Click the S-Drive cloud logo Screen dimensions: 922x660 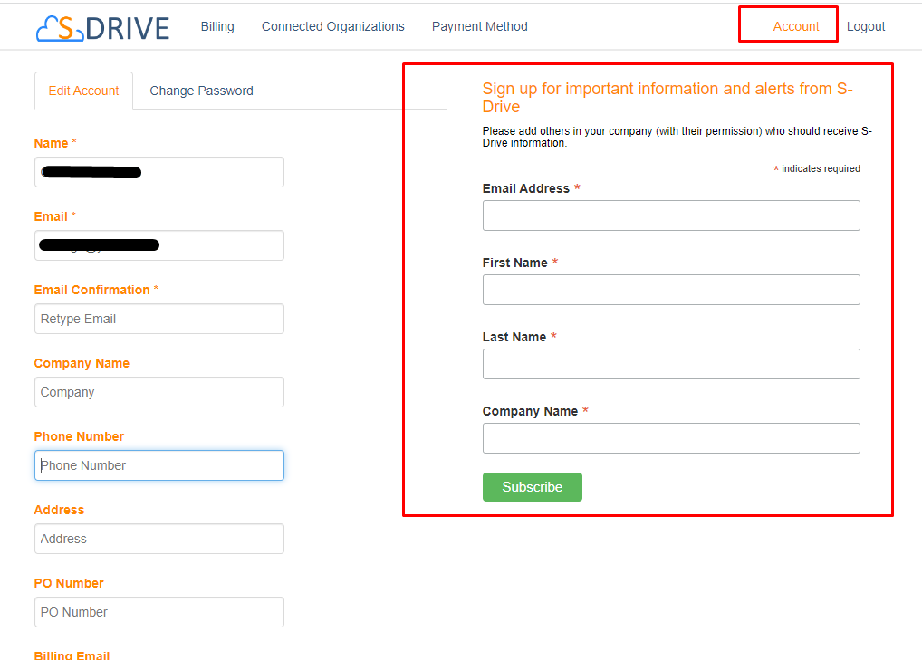tap(102, 27)
